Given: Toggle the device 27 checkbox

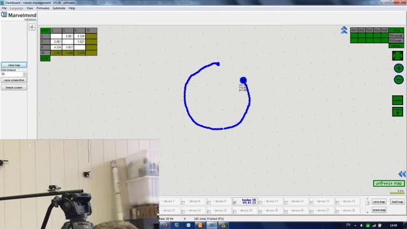Looking at the screenshot, I should pyautogui.click(x=312, y=212).
